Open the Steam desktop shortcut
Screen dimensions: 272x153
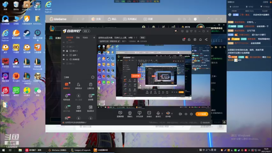(x=27, y=34)
